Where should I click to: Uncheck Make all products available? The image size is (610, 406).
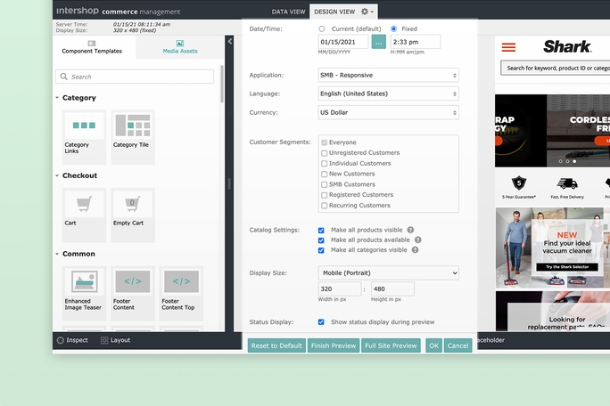(321, 240)
